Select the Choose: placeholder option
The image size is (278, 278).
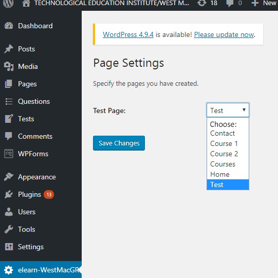click(228, 124)
